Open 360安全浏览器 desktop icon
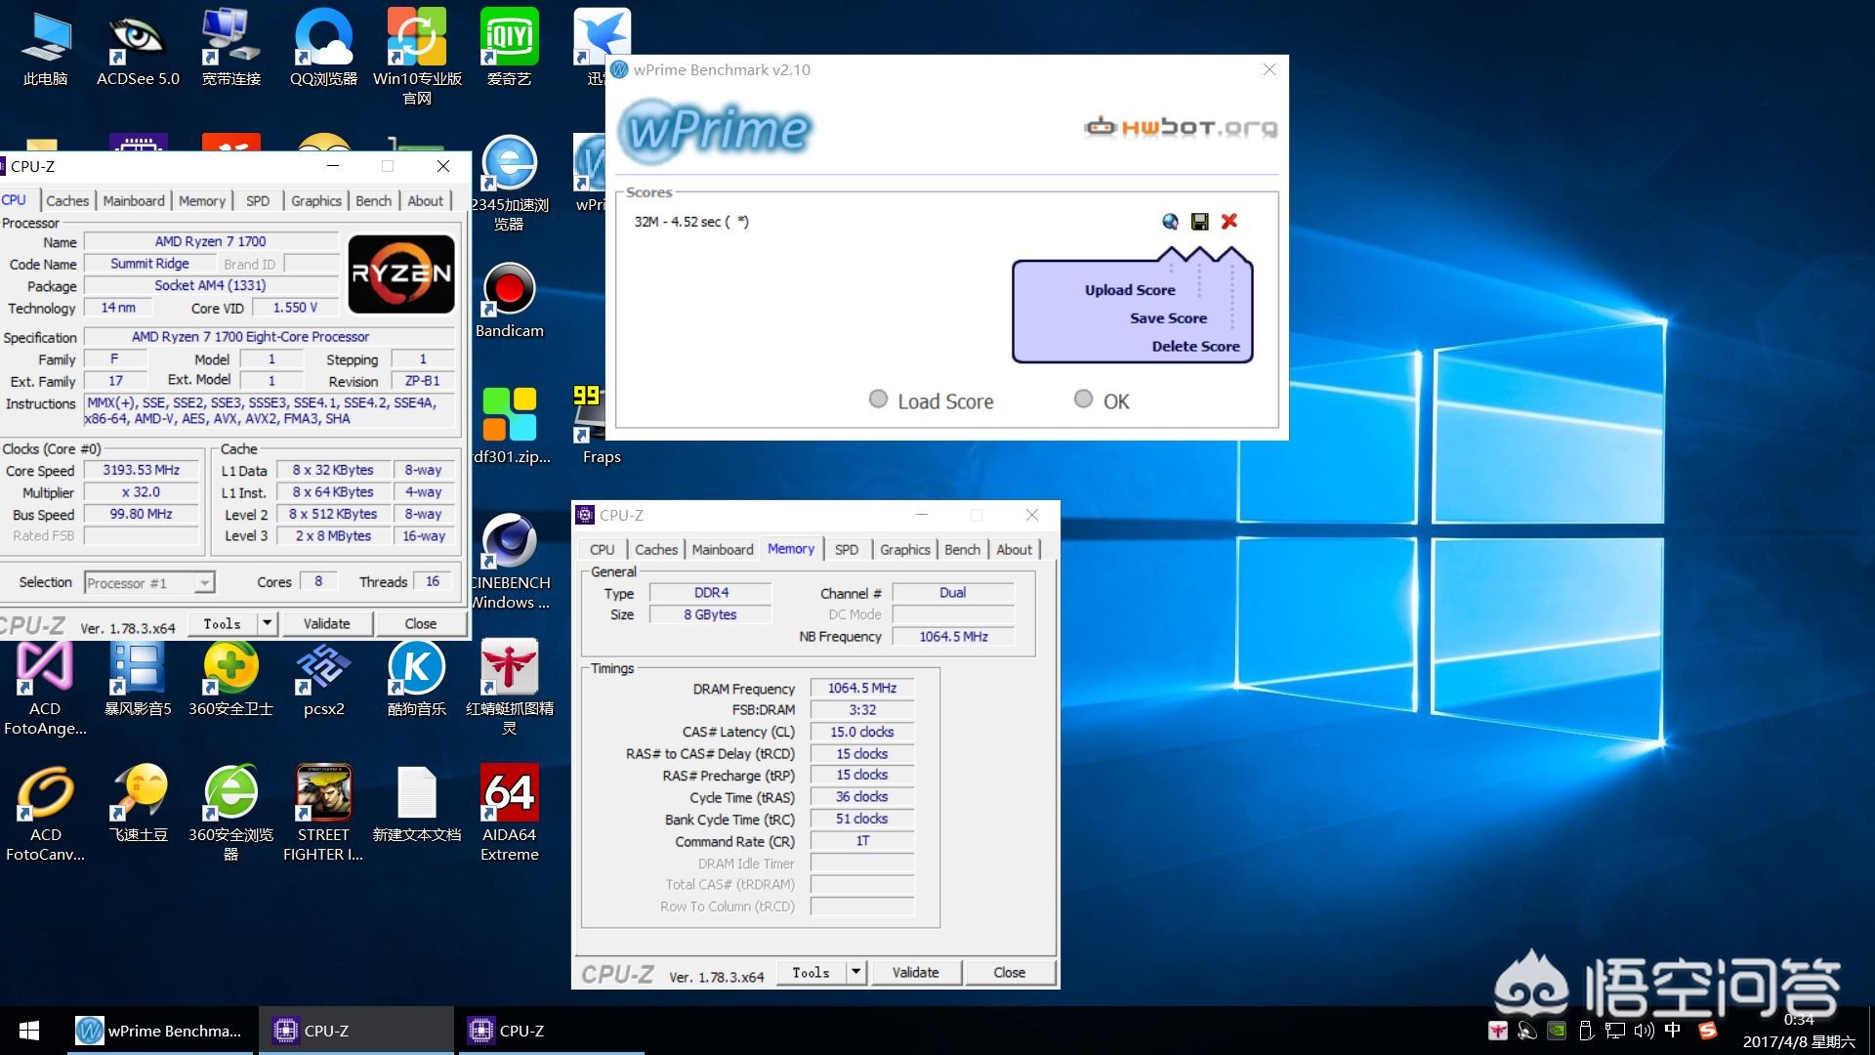This screenshot has height=1055, width=1875. [x=230, y=814]
